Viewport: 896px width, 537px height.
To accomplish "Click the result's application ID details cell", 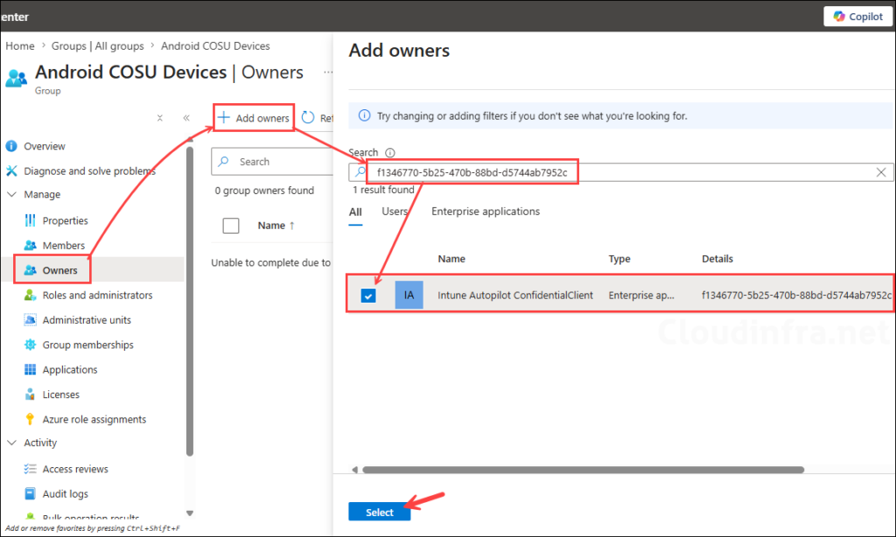I will pos(796,295).
